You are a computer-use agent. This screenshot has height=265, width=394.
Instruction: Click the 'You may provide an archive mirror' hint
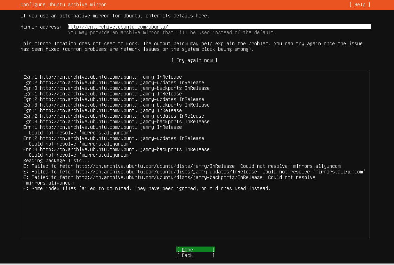pos(172,32)
